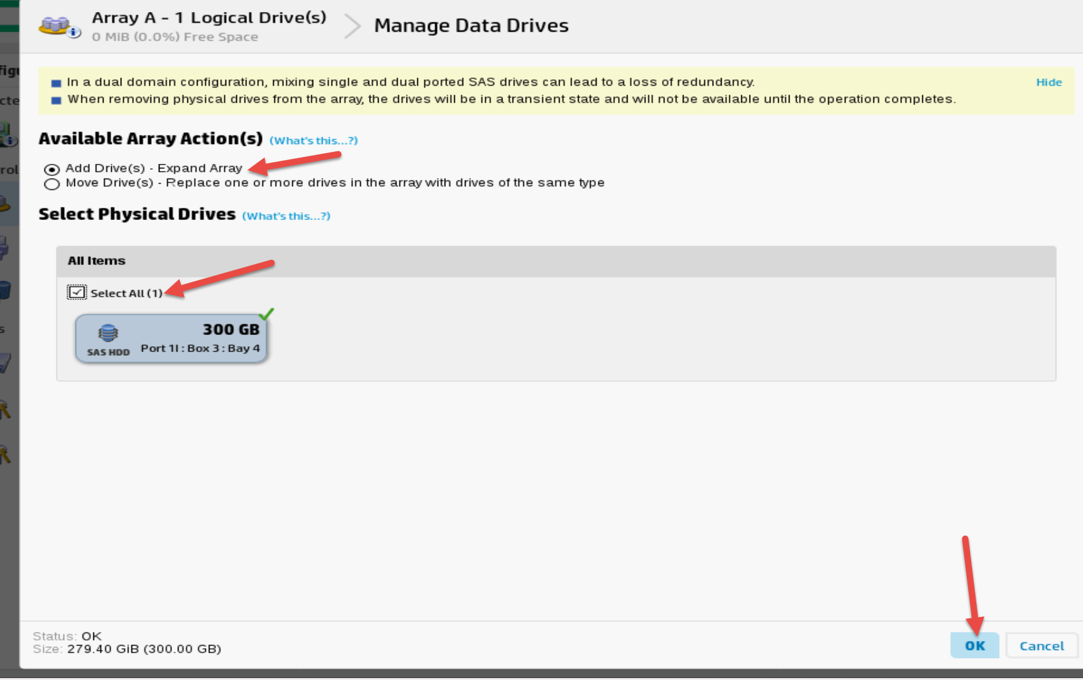Click the green checkmark on the 300 GB drive
This screenshot has width=1083, height=680.
pyautogui.click(x=269, y=313)
